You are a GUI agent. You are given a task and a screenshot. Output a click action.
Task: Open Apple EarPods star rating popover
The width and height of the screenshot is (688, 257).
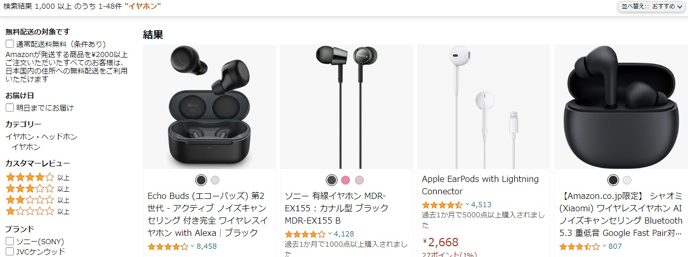pyautogui.click(x=442, y=205)
